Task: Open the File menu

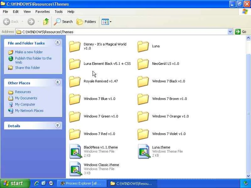Action: pos(5,12)
